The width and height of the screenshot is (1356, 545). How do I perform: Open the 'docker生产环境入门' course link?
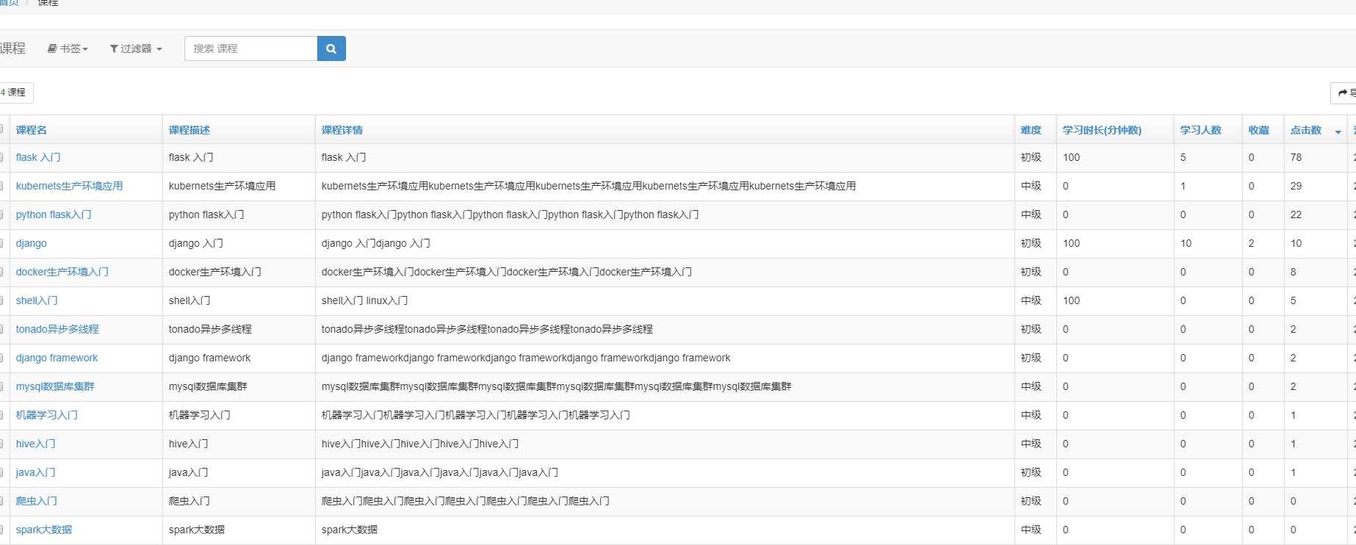(x=62, y=272)
